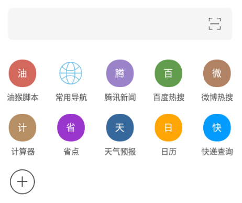Click the 百度热搜 text label

point(169,98)
